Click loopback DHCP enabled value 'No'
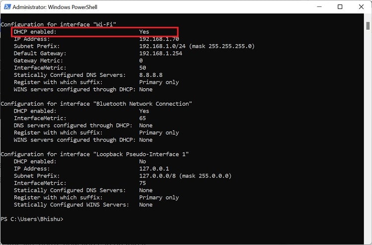The image size is (372, 245). [x=142, y=161]
